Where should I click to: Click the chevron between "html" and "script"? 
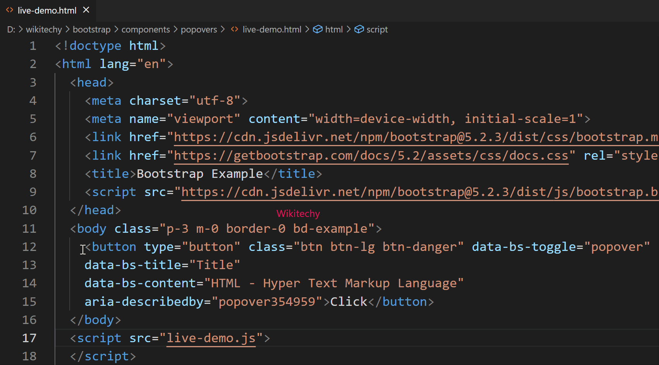click(348, 29)
